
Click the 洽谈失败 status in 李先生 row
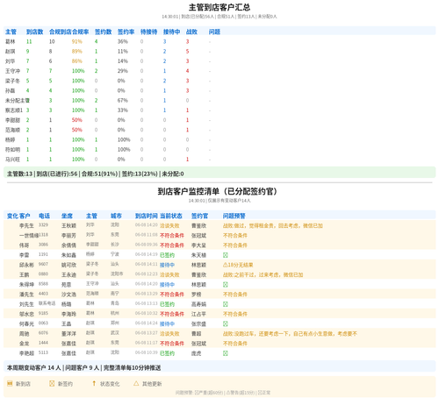pyautogui.click(x=169, y=226)
